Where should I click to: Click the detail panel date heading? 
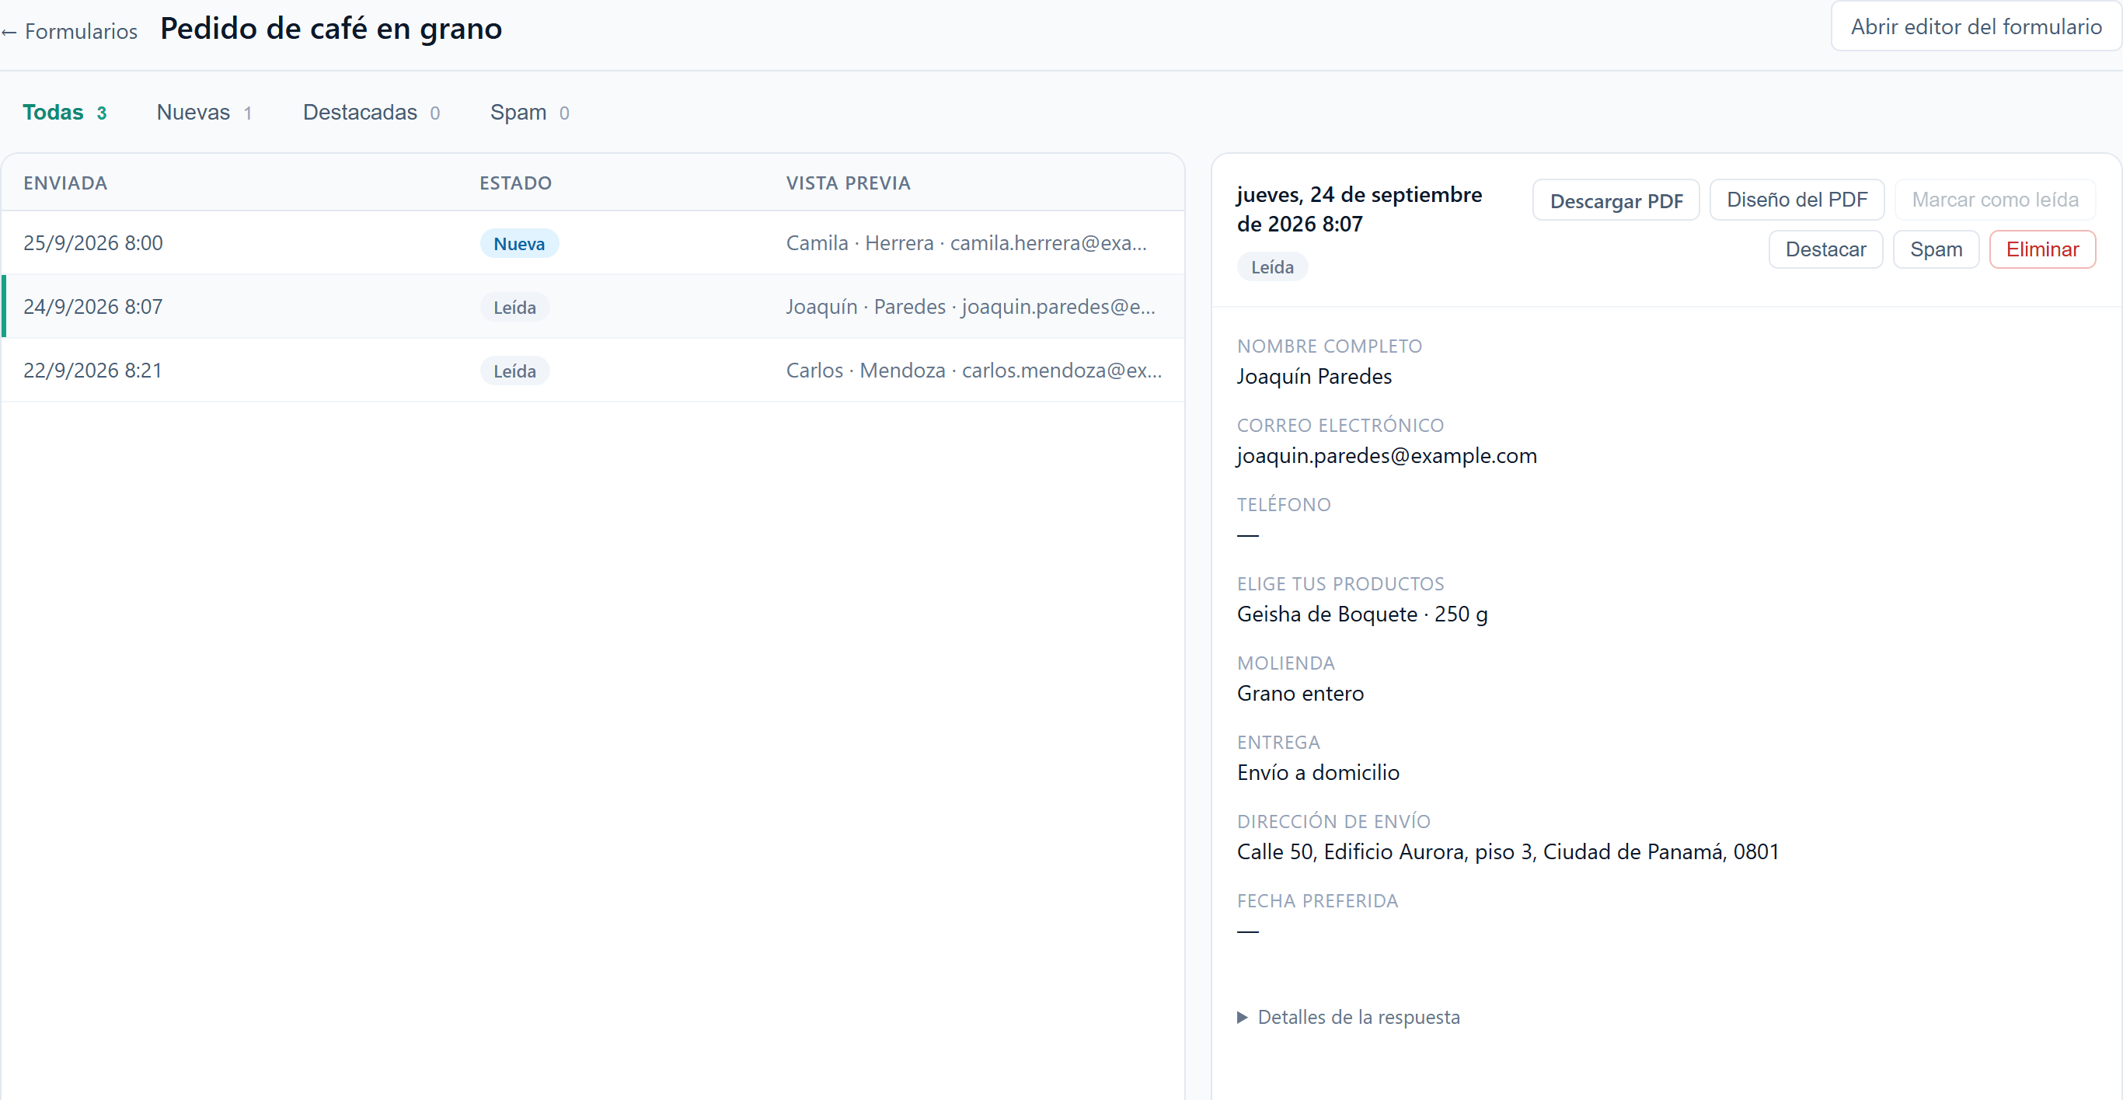coord(1359,209)
